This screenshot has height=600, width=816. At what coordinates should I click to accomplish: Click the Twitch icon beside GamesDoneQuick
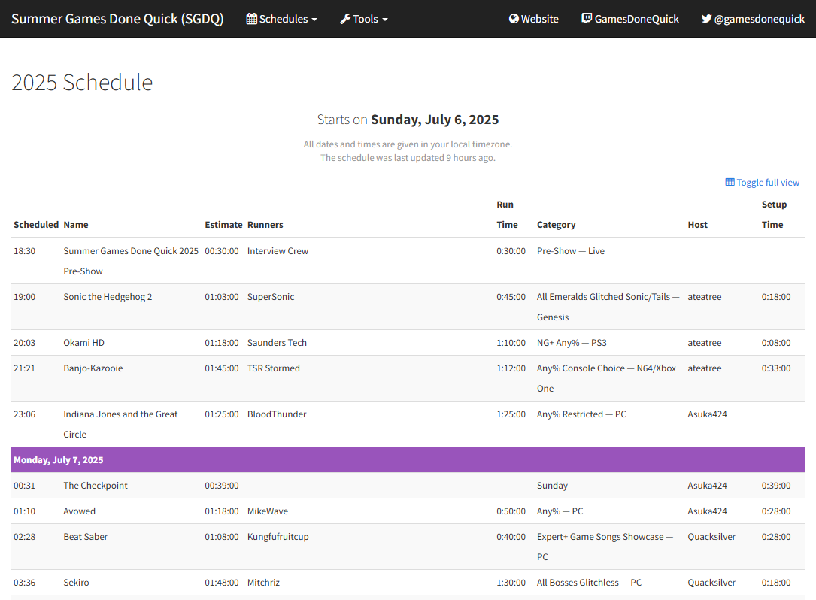[587, 19]
